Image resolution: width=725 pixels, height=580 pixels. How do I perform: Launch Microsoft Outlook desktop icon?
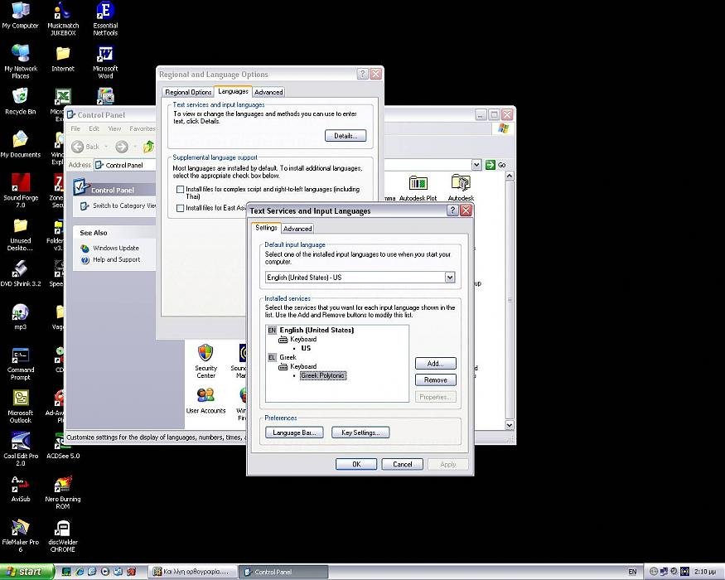pyautogui.click(x=21, y=406)
